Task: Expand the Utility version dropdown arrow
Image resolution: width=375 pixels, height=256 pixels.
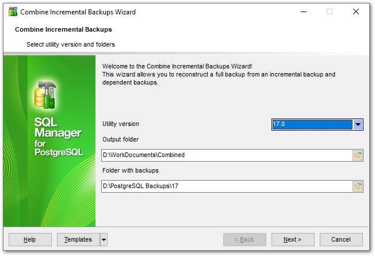Action: [x=358, y=124]
